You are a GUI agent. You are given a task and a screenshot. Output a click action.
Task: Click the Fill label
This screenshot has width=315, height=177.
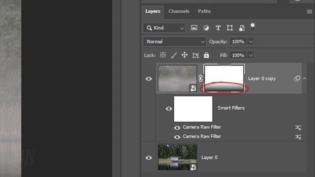223,55
